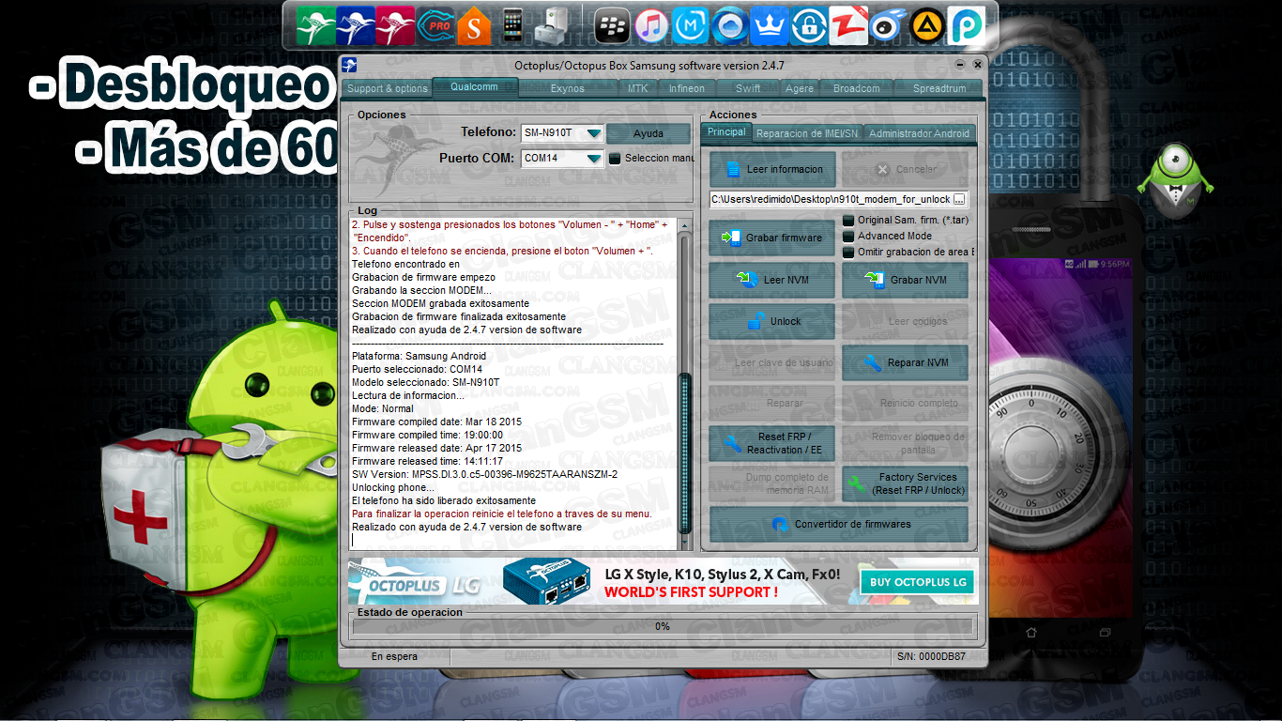Image resolution: width=1282 pixels, height=721 pixels.
Task: Switch to the Agere tab
Action: 800,88
